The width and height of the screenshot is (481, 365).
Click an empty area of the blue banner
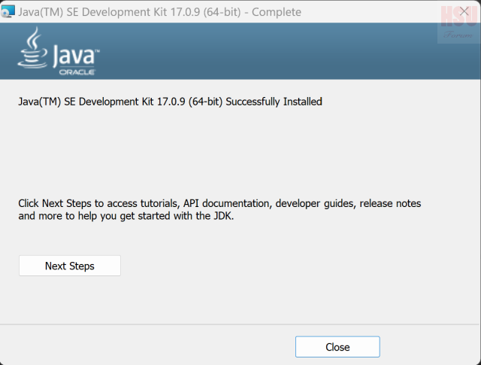(x=263, y=51)
